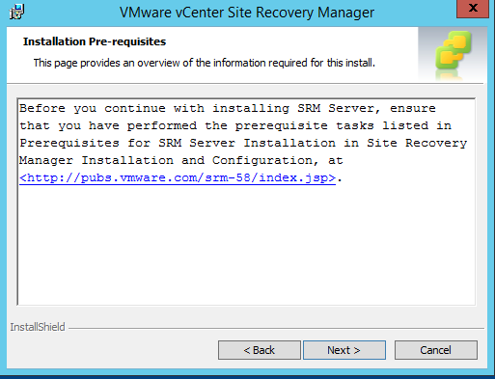Click the line starting 'that you have performed'

(235, 125)
